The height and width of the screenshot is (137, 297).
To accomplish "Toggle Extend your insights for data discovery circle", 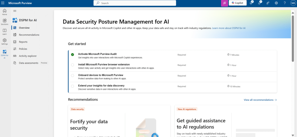I will click(73, 86).
